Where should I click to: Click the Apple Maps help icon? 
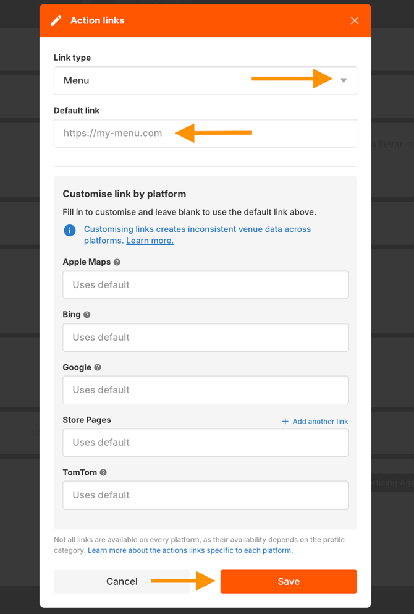click(117, 262)
